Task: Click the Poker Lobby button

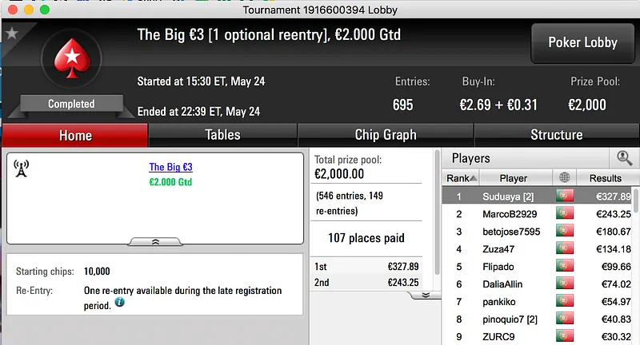Action: click(x=582, y=42)
